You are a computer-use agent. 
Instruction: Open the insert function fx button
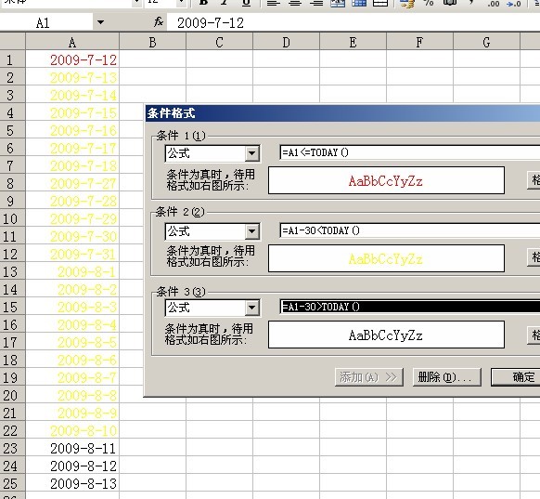click(159, 22)
